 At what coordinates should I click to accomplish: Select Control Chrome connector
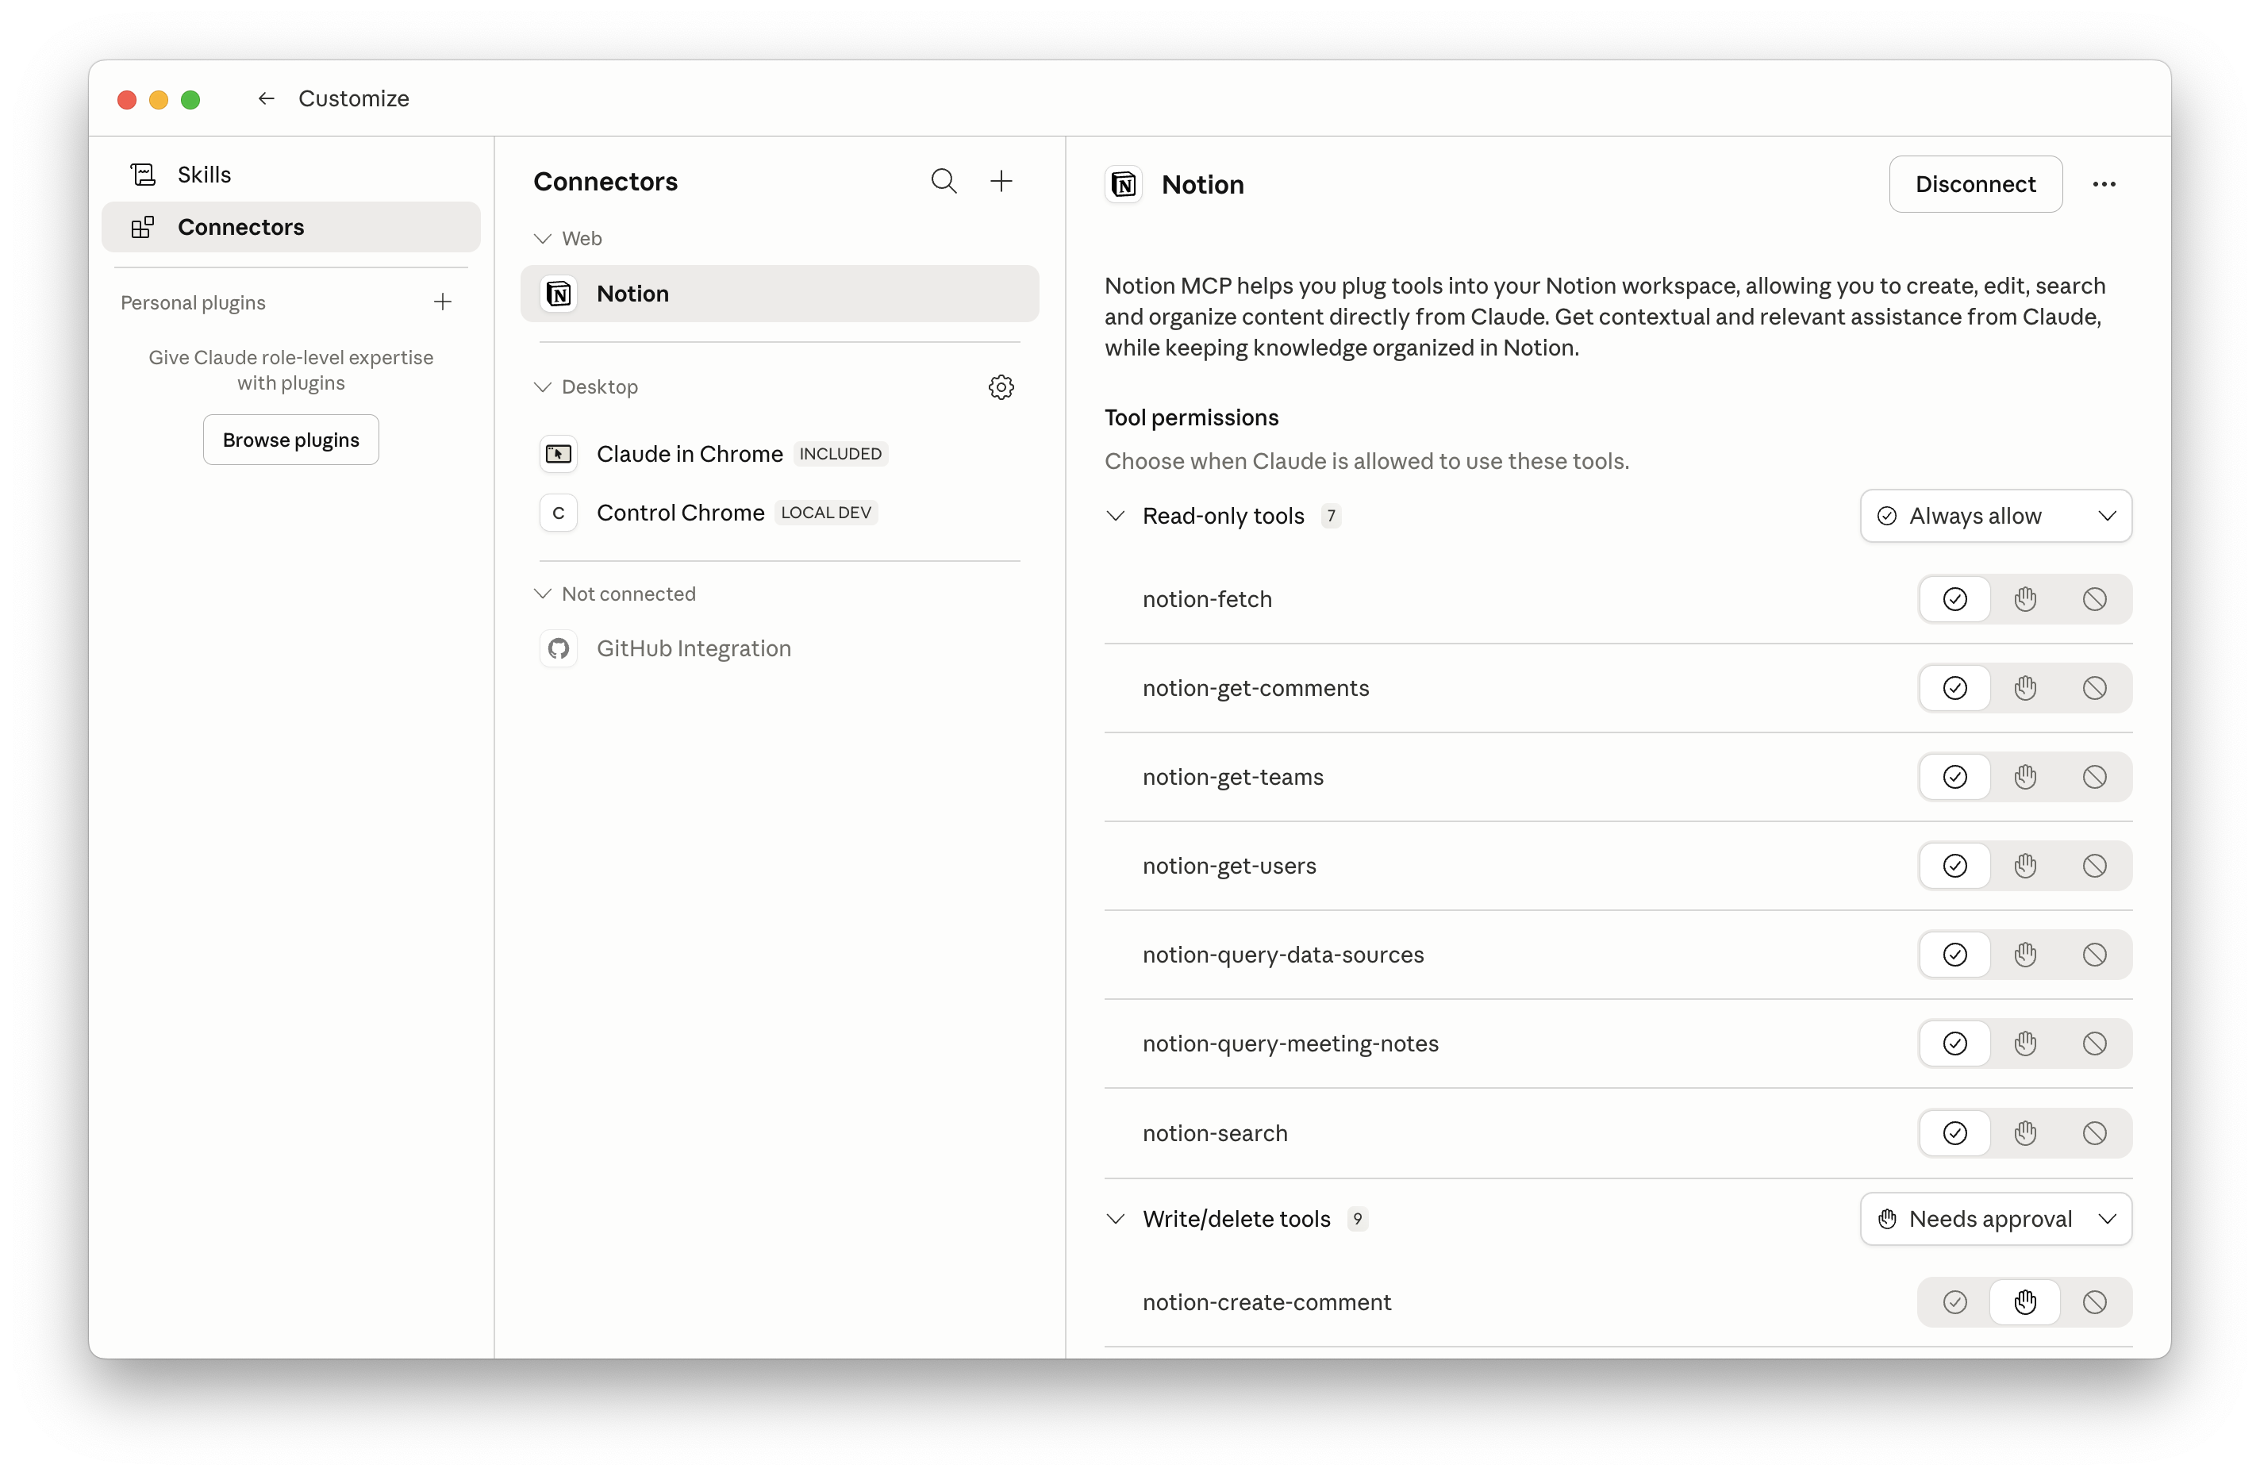(680, 513)
